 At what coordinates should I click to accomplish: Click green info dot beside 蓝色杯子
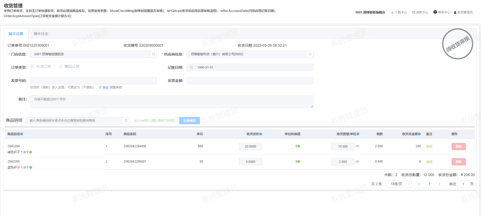31,168
